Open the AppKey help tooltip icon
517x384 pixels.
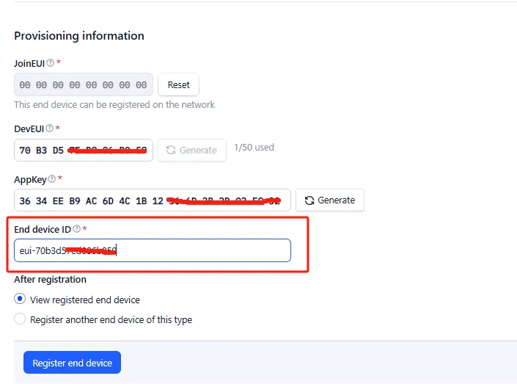(51, 179)
